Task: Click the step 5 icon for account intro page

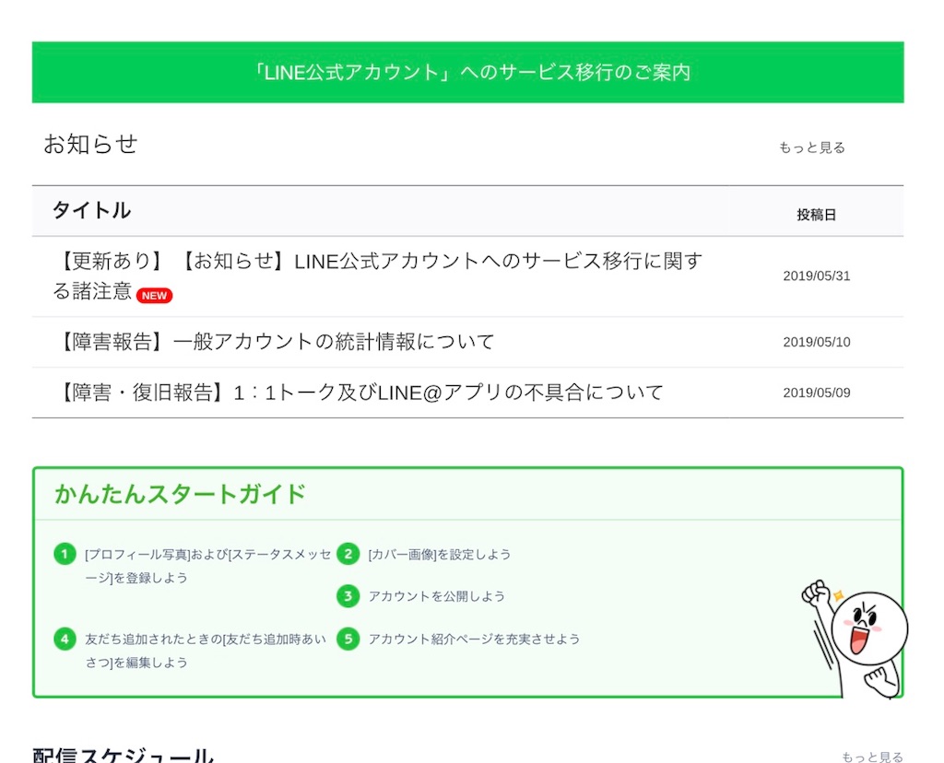Action: 348,639
